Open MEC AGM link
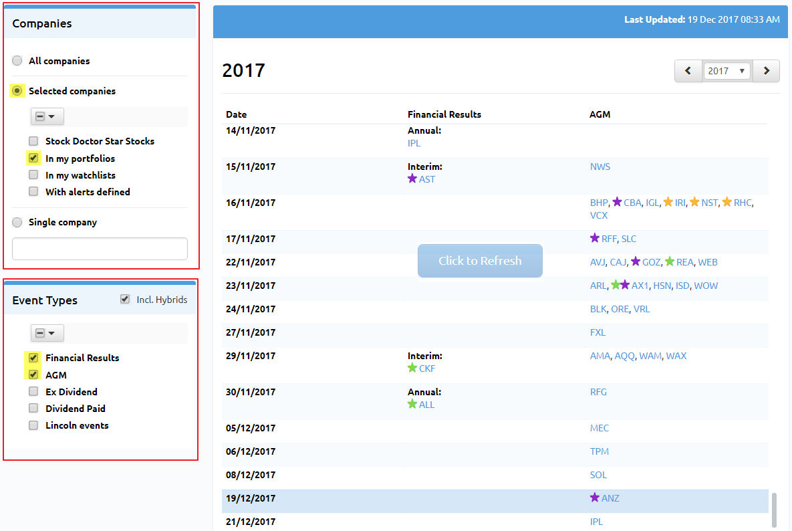792x531 pixels. pyautogui.click(x=599, y=429)
